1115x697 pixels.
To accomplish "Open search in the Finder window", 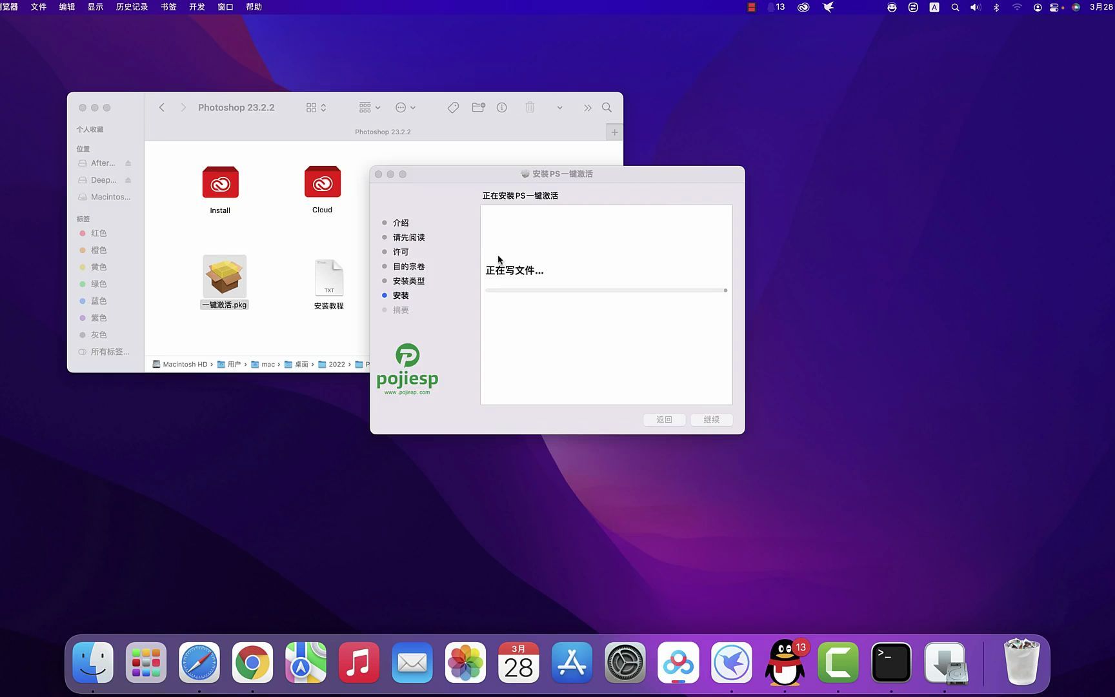I will pos(607,108).
